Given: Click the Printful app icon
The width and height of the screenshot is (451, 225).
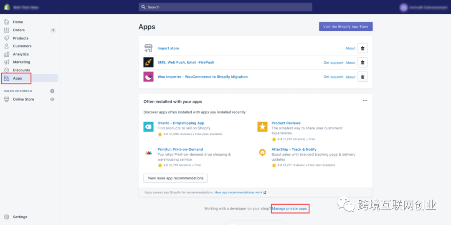Looking at the screenshot, I should tap(148, 153).
